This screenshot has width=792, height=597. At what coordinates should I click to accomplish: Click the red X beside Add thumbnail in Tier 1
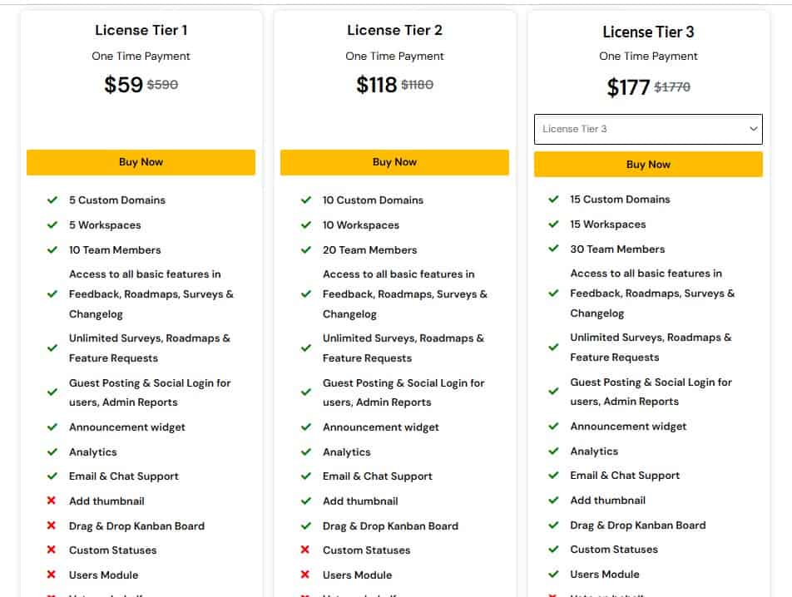coord(52,501)
